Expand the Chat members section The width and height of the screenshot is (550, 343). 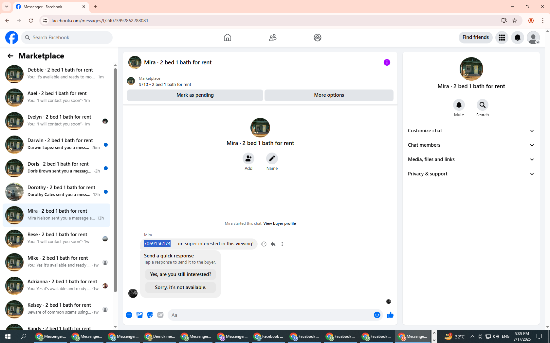[471, 145]
